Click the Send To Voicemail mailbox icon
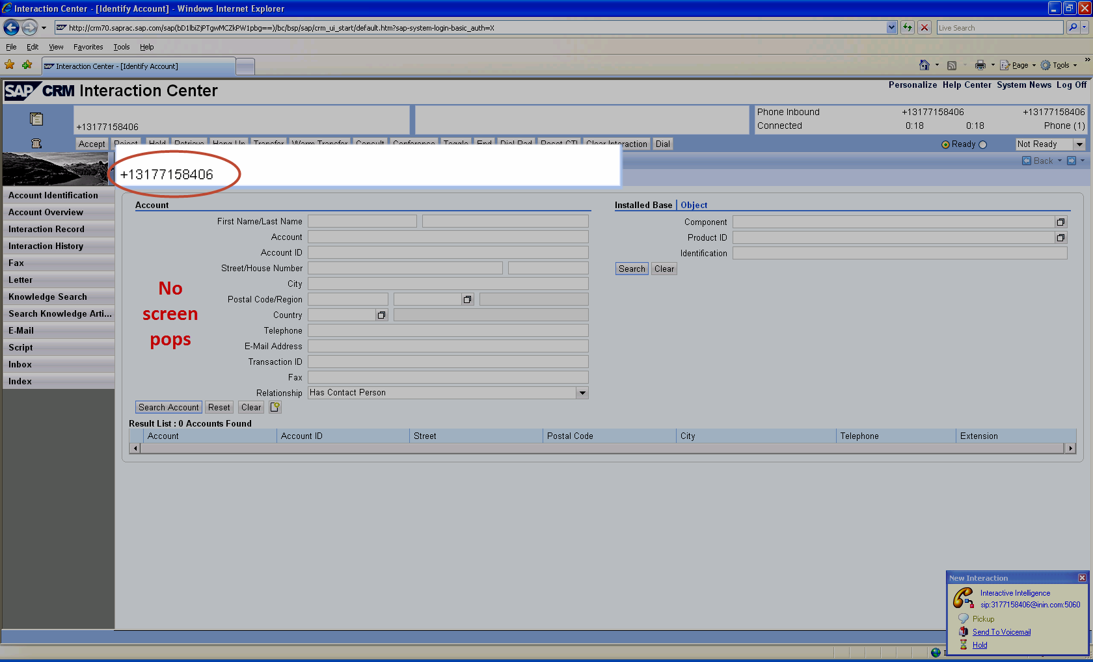The width and height of the screenshot is (1093, 662). (964, 631)
